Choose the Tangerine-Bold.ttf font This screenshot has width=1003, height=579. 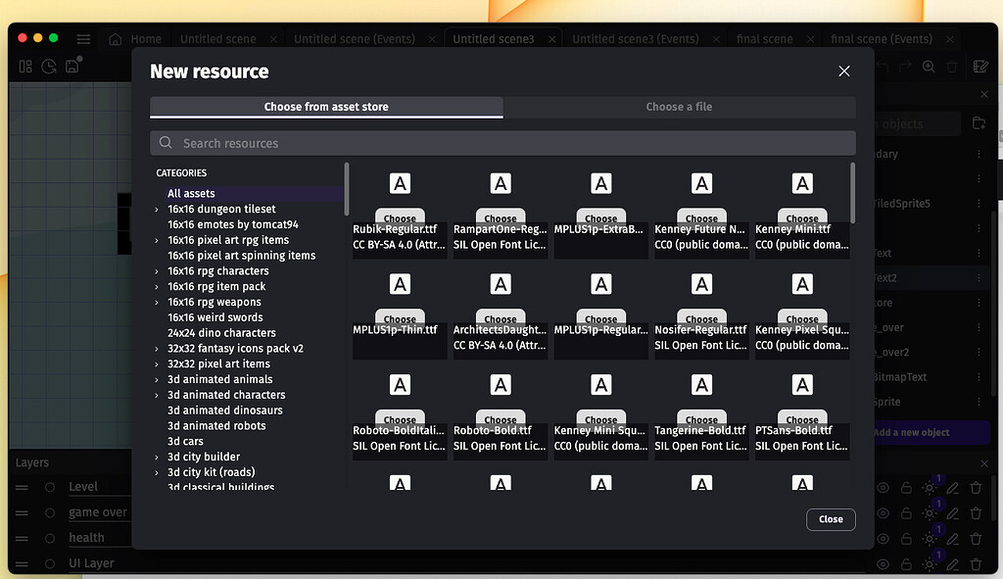point(701,418)
